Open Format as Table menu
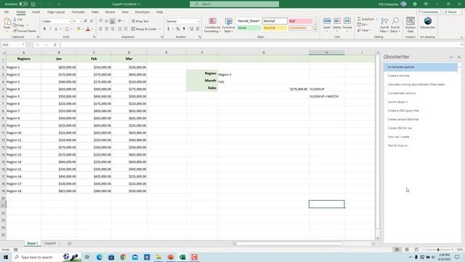This screenshot has width=465, height=262. pos(228,25)
